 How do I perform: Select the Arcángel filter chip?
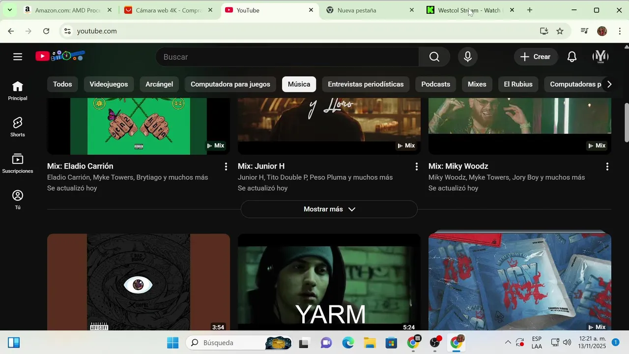159,84
